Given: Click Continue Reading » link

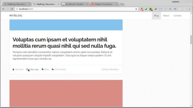Looking at the screenshot, I should [x=110, y=69].
